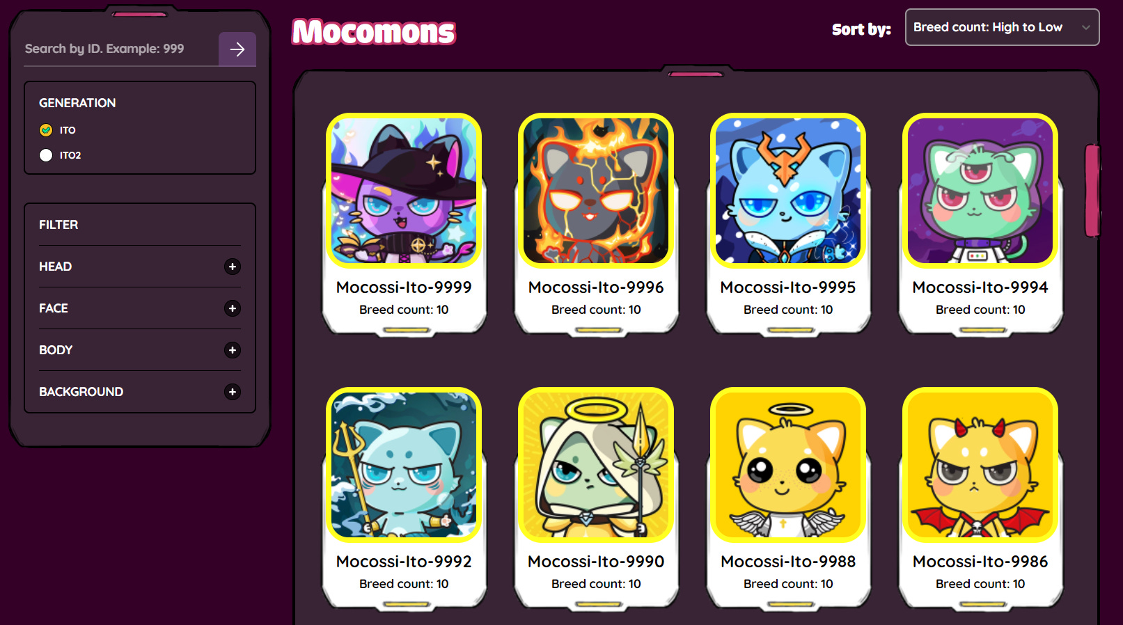Submit the ID search with arrow button
1123x625 pixels.
(237, 49)
